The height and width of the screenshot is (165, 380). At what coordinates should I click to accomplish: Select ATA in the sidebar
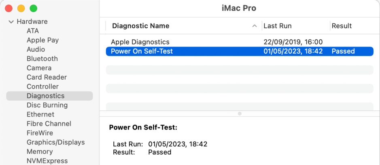pyautogui.click(x=33, y=31)
